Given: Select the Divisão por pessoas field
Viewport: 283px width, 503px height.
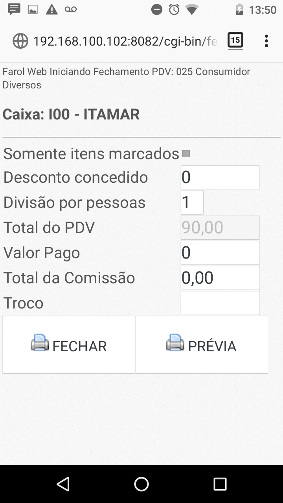Looking at the screenshot, I should 192,202.
